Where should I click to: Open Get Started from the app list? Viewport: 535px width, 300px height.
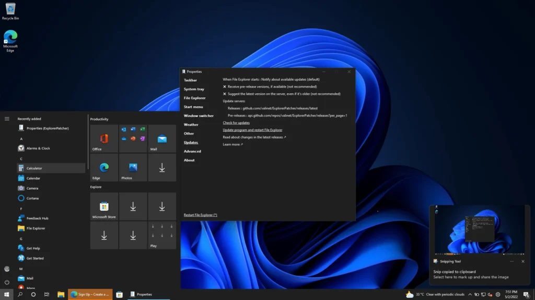click(x=51, y=258)
